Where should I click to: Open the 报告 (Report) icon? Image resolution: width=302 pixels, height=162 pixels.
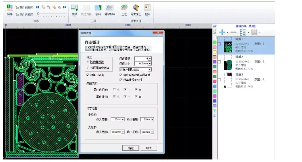pyautogui.click(x=147, y=9)
